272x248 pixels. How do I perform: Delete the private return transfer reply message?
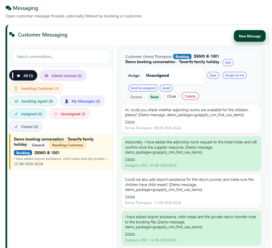[130, 234]
